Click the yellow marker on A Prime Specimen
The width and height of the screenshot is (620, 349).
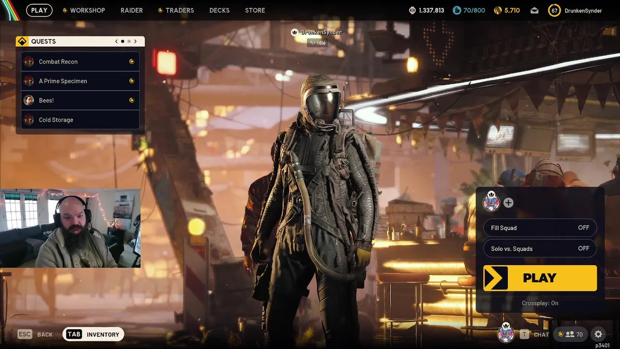click(x=131, y=81)
